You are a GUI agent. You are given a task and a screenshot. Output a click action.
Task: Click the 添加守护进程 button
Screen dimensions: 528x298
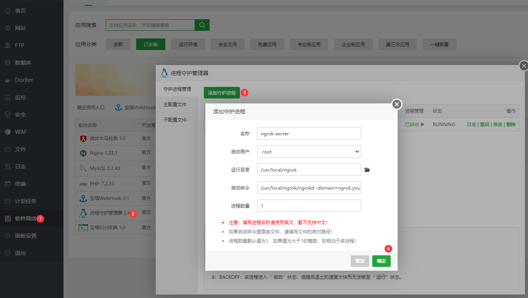click(x=222, y=93)
